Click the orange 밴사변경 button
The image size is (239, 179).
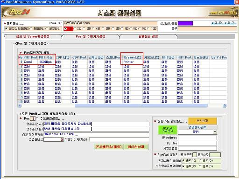point(202,121)
